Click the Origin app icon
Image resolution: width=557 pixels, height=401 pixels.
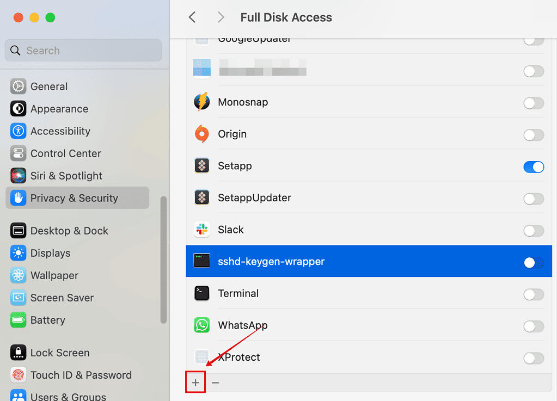201,134
